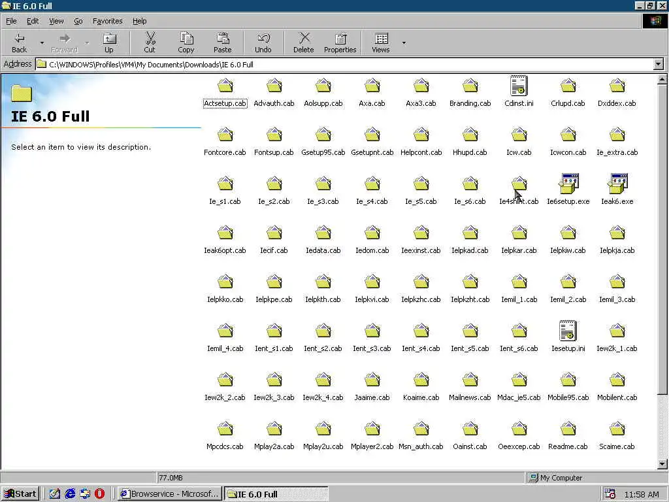Click the file list scroll down arrow
Viewport: 669px width, 502px height.
(662, 463)
